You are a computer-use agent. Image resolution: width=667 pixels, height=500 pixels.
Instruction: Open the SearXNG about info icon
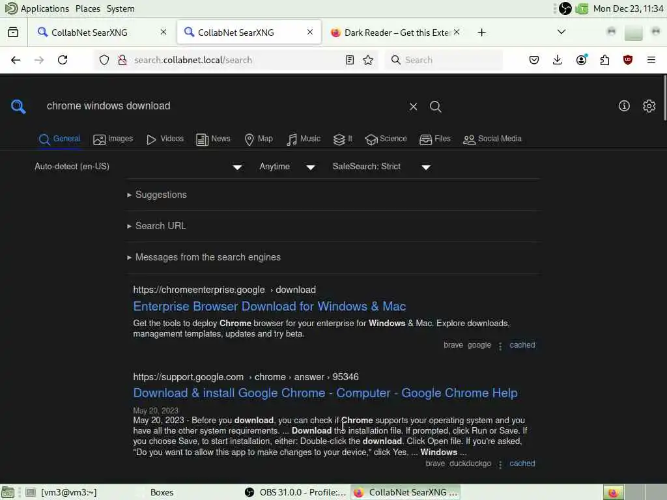tap(624, 106)
